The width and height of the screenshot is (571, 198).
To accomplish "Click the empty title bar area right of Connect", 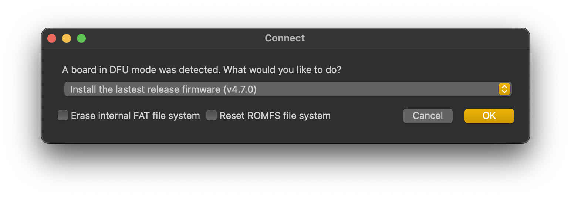I will click(414, 38).
